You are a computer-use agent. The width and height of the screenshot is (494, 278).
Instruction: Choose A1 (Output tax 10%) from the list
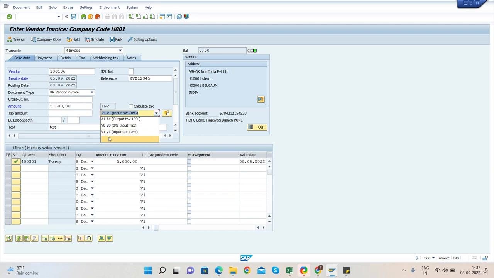(x=130, y=119)
